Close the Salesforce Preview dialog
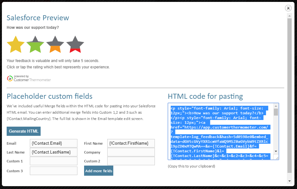The height and width of the screenshot is (189, 297). coord(288,8)
